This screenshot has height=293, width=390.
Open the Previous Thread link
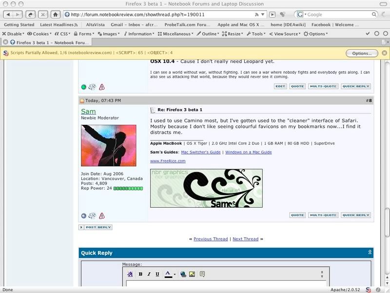pyautogui.click(x=211, y=239)
